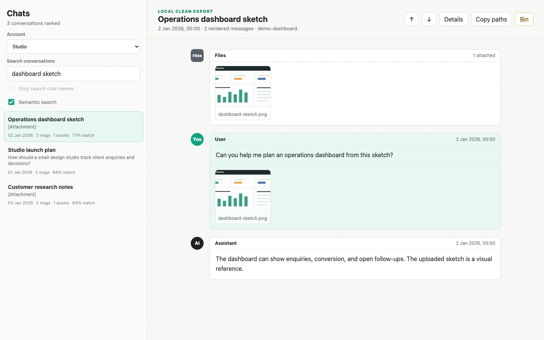The height and width of the screenshot is (340, 544).
Task: Click the conversation metadata line under title
Action: tap(227, 29)
